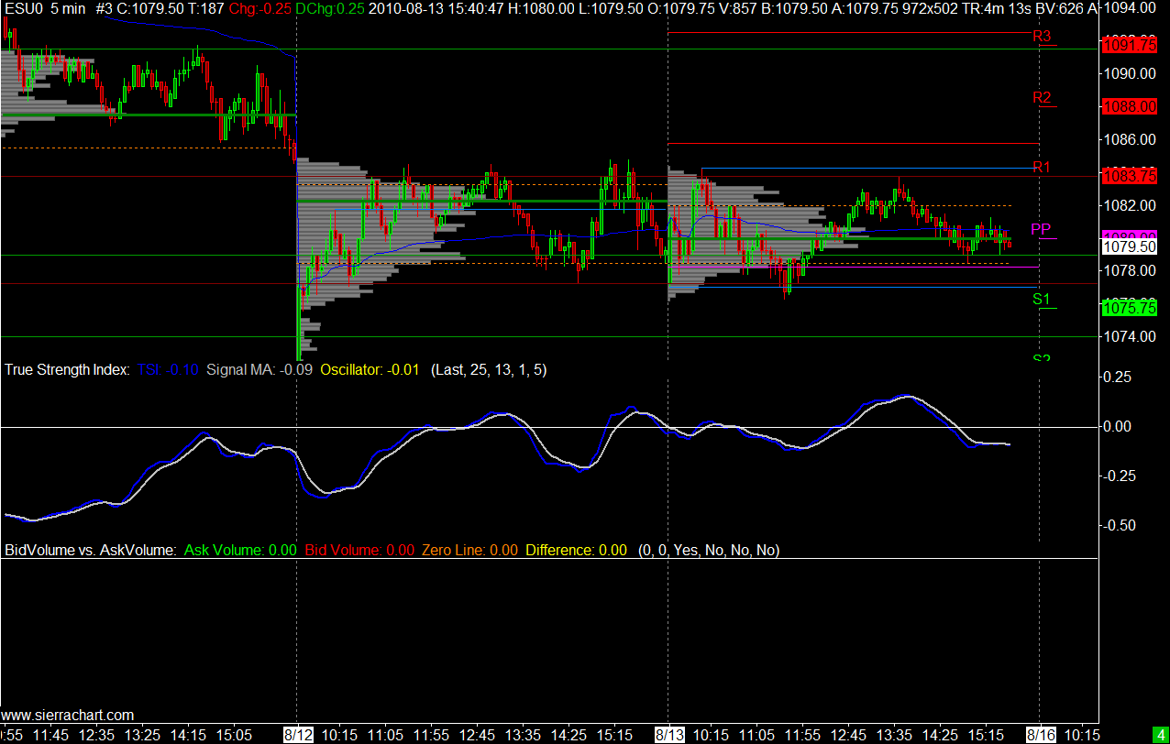Screen dimensions: 1170x744
Task: Click the ESU0 symbol in header
Action: pos(23,9)
